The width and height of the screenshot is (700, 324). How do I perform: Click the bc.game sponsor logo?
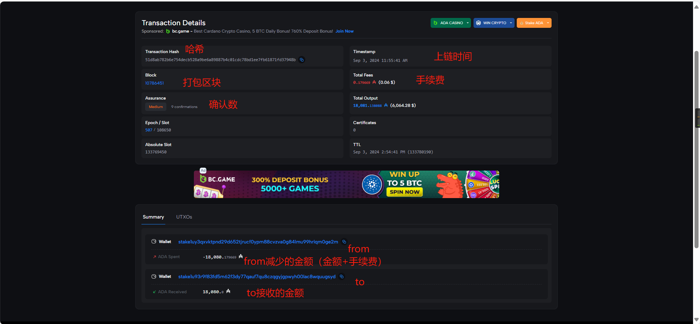[168, 31]
